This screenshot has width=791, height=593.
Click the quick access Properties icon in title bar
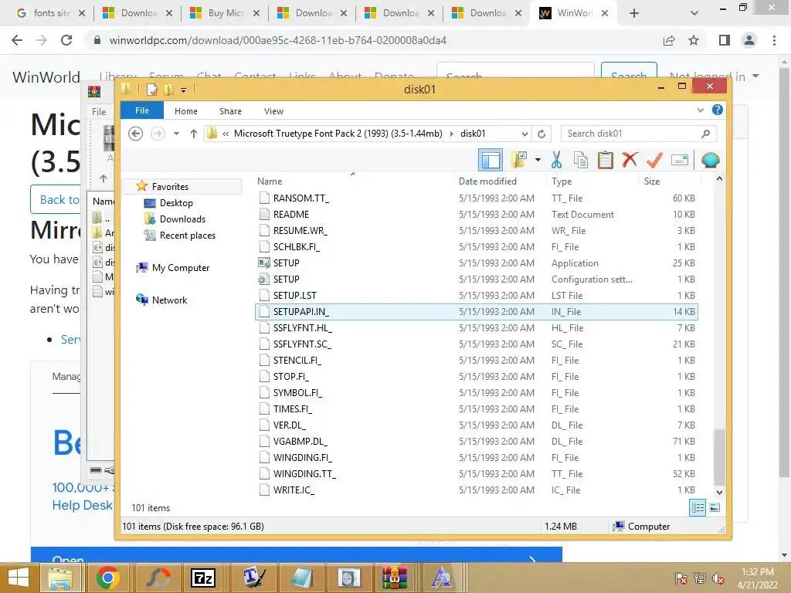point(152,90)
